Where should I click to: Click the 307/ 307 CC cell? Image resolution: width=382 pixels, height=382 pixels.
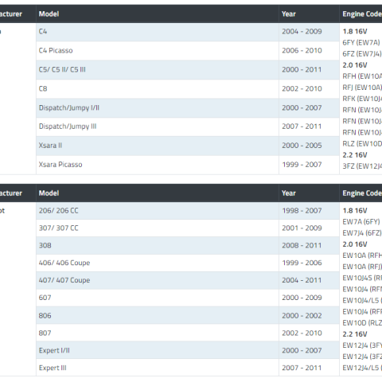[x=158, y=228]
